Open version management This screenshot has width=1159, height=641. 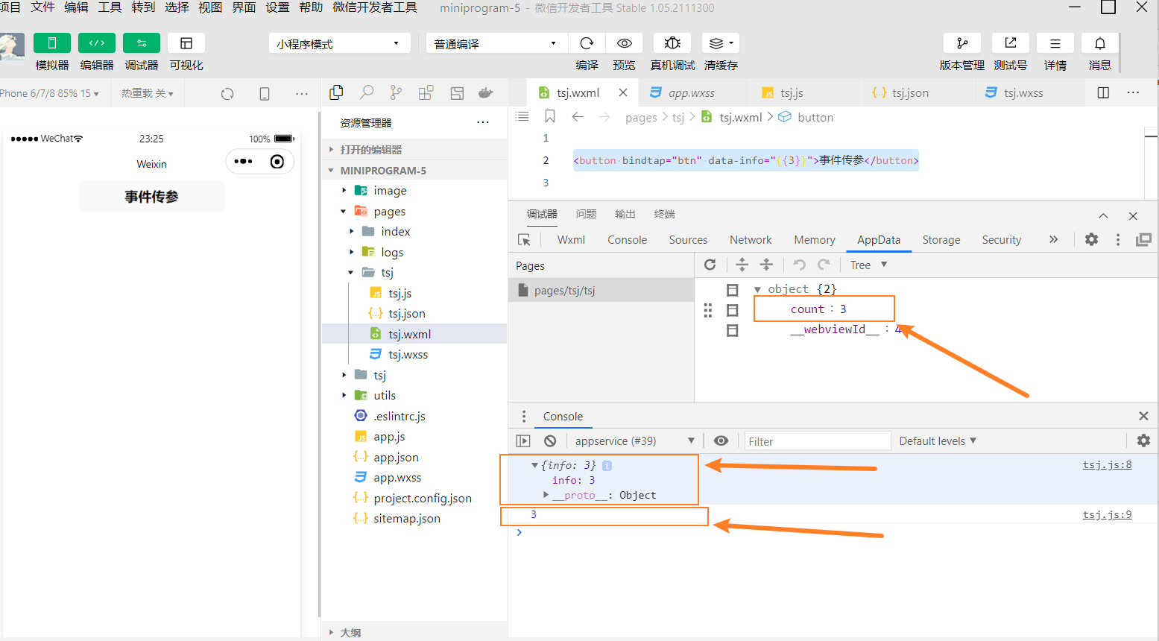(x=962, y=43)
